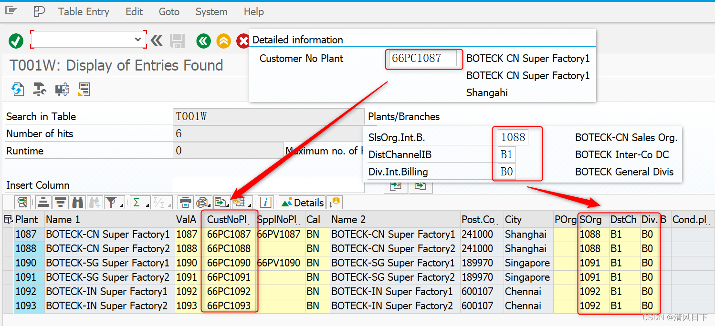Open the Edit menu
Image resolution: width=715 pixels, height=326 pixels.
tap(134, 12)
